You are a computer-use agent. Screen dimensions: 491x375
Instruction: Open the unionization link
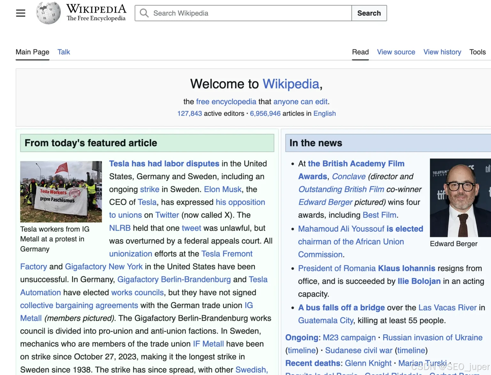tap(131, 254)
